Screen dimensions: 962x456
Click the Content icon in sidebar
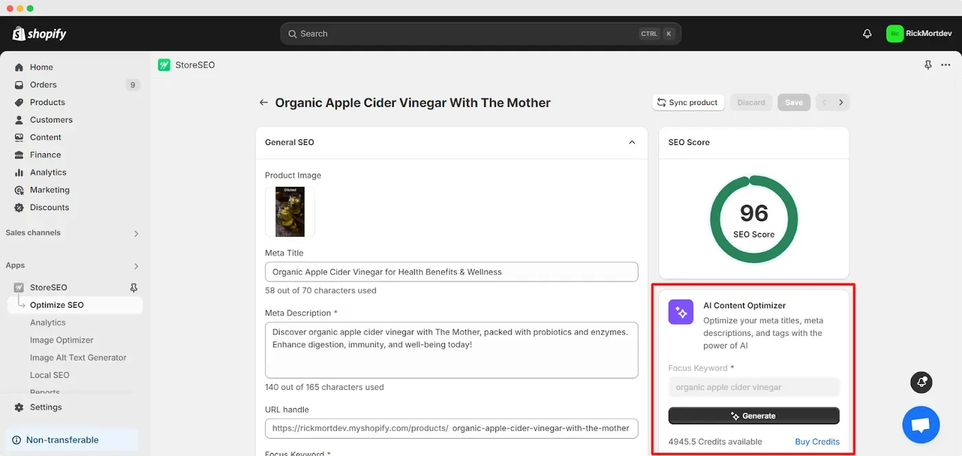[19, 137]
